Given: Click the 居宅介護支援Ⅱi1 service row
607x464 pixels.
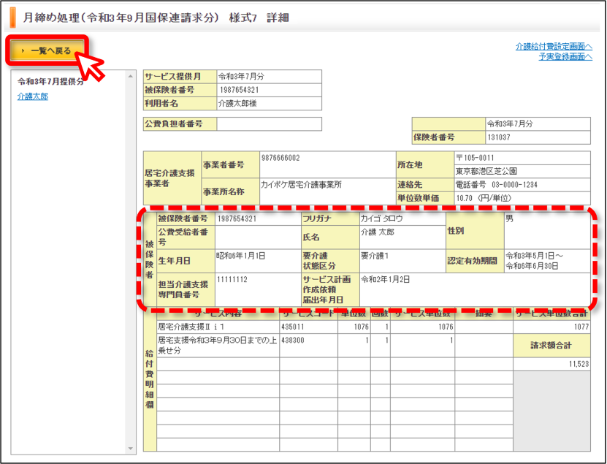Looking at the screenshot, I should click(373, 327).
